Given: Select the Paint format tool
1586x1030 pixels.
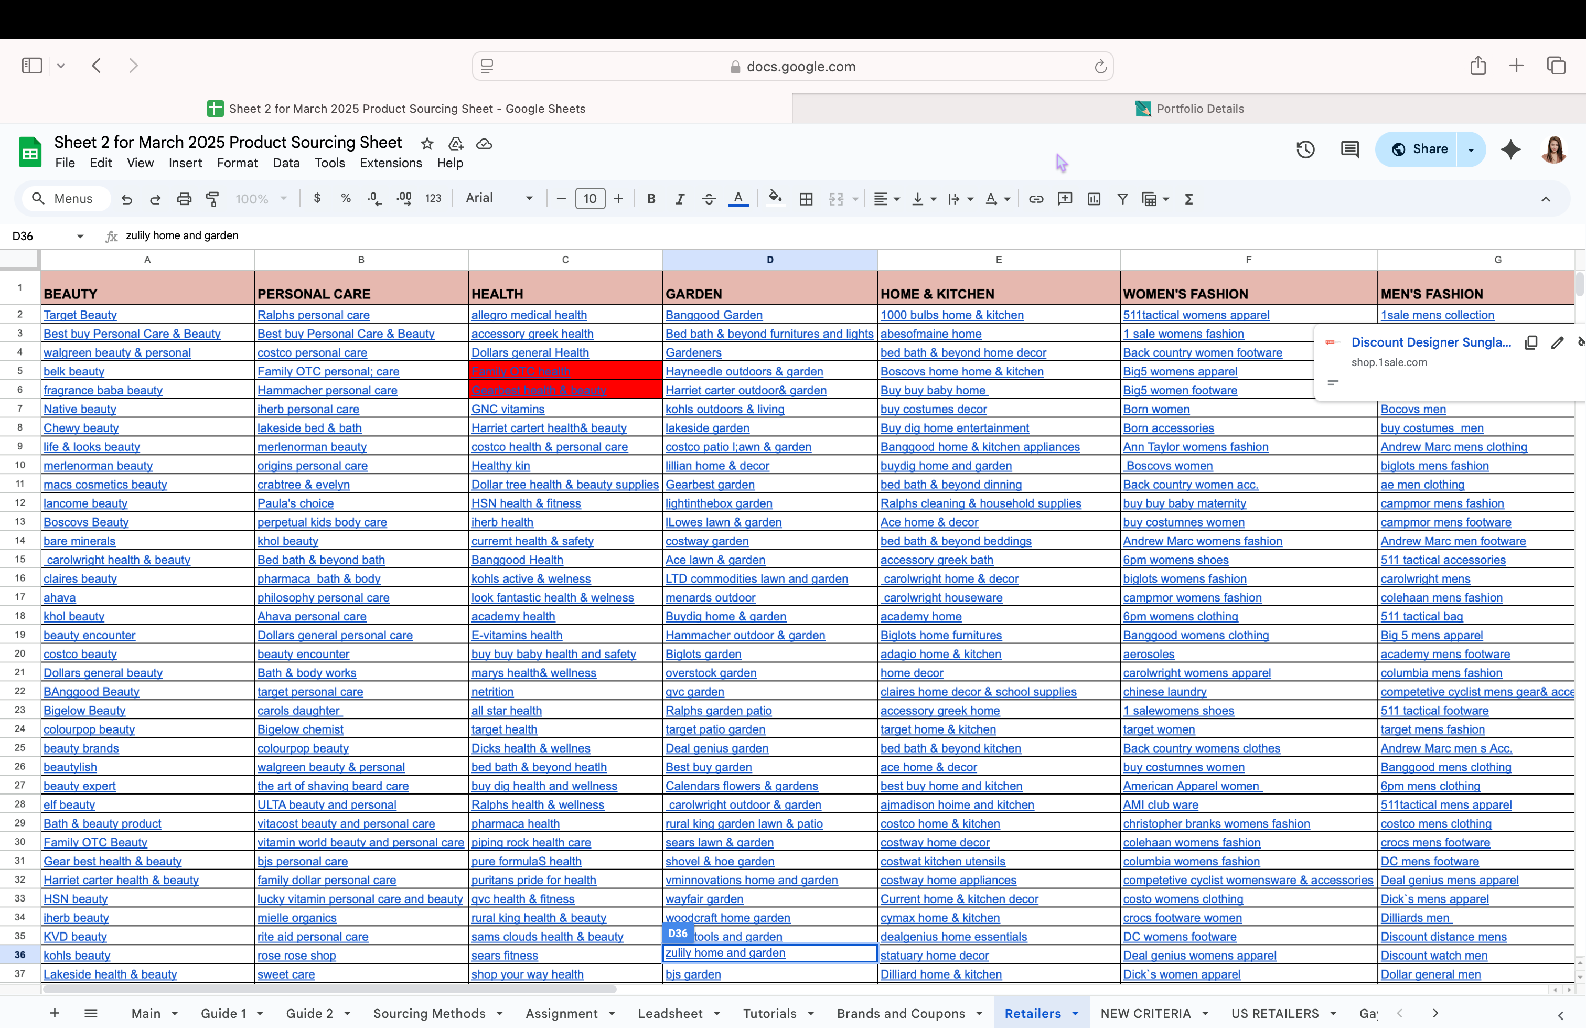Looking at the screenshot, I should click(x=212, y=199).
